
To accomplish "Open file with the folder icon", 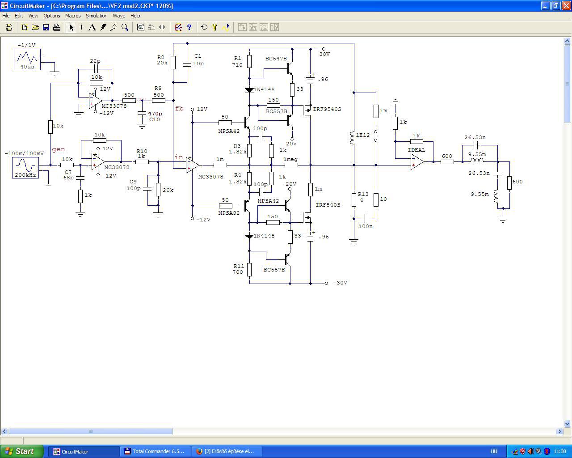I will tap(35, 27).
